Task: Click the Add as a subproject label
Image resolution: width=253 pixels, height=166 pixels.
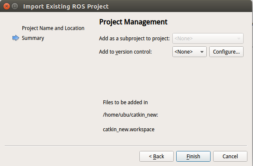Action: (134, 39)
